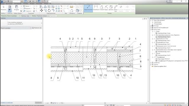
Task: Select 'Чертежный вид: Узел 1' tree item
Action: tap(164, 37)
